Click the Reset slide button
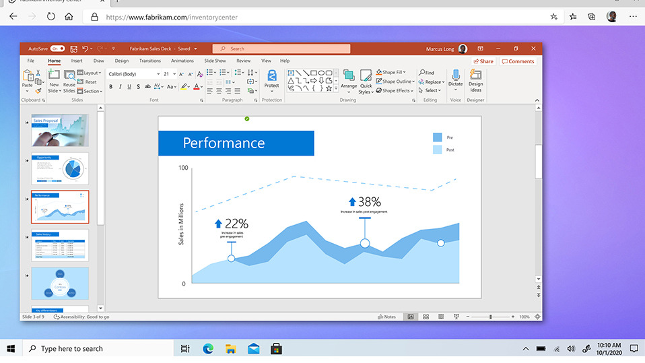Viewport: 645px width, 363px height. pos(87,82)
